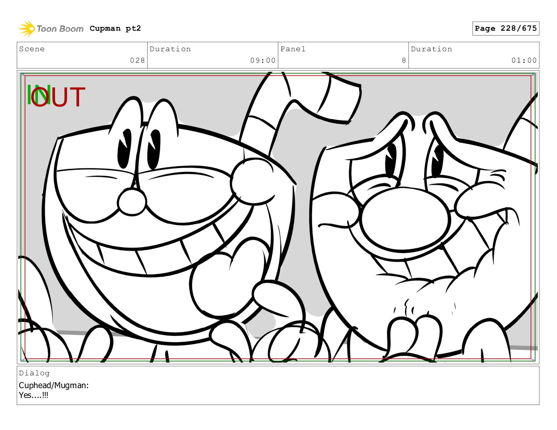Select the 'Cupman pt2' project title
The image size is (557, 430).
click(115, 28)
